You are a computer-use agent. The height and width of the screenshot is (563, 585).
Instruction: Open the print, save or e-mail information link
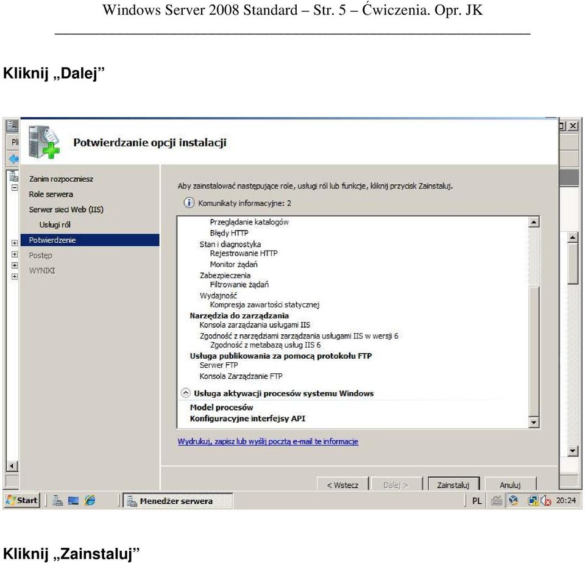[x=268, y=441]
